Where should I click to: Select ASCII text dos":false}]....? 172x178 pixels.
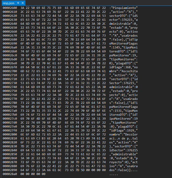pos(120,170)
